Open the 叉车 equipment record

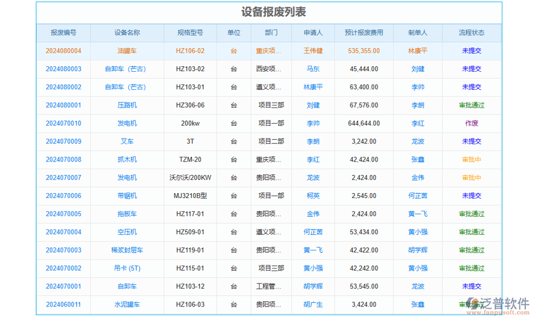127,141
